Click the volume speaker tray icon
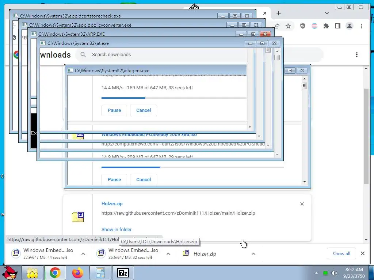This screenshot has width=374, height=280. 334,273
